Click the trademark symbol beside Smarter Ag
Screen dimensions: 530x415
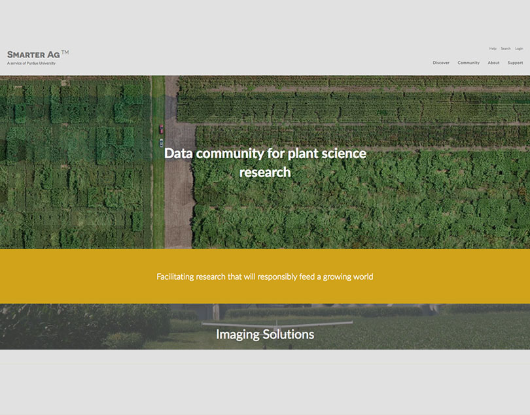pos(65,52)
